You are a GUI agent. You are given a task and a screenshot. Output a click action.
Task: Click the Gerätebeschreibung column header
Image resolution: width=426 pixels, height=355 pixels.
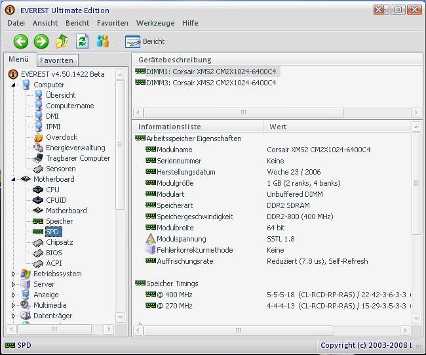click(277, 60)
